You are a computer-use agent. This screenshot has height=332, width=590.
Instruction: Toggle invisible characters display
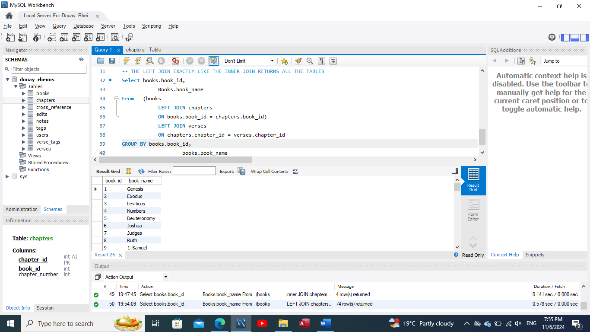point(321,61)
